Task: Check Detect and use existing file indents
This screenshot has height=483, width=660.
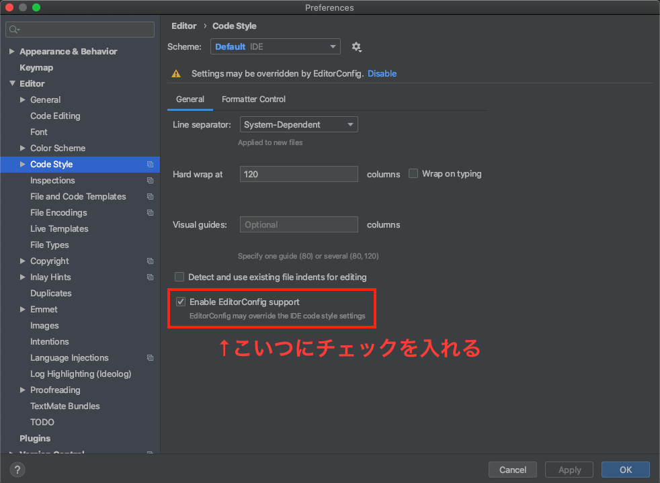Action: pyautogui.click(x=179, y=276)
